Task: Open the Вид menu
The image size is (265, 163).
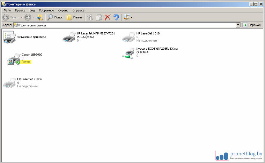Action: [x=32, y=10]
